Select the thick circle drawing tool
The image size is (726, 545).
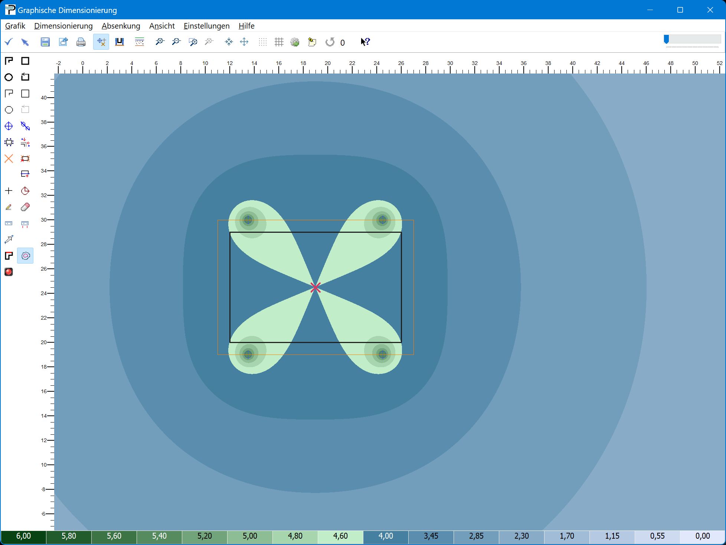(9, 77)
